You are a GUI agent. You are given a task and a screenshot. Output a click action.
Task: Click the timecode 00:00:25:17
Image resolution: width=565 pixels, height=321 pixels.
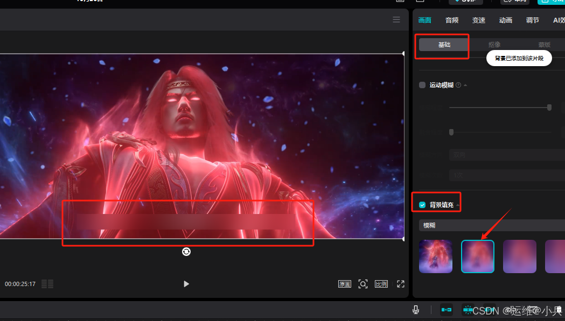(20, 284)
